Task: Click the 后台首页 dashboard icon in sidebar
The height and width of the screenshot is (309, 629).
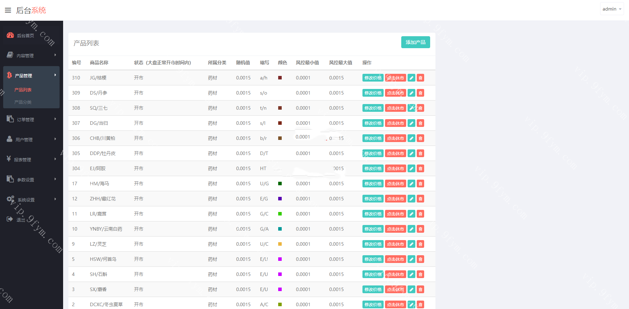Action: pyautogui.click(x=10, y=35)
